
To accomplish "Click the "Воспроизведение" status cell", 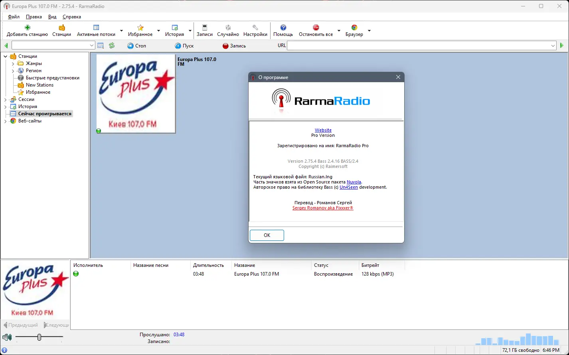I will click(x=334, y=274).
